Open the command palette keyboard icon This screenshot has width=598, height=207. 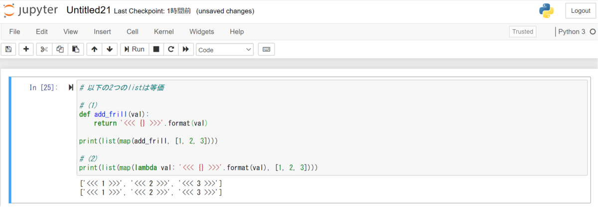(x=266, y=49)
